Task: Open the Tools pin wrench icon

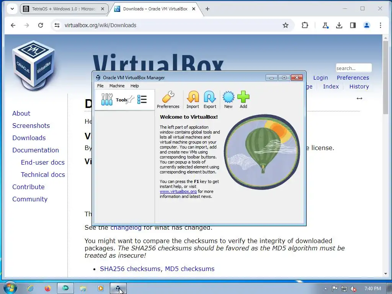Action: [130, 100]
